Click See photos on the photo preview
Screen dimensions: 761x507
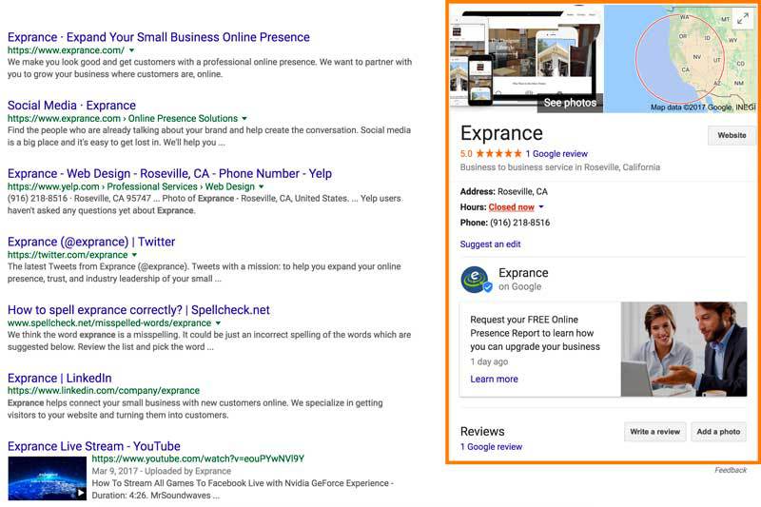point(570,103)
